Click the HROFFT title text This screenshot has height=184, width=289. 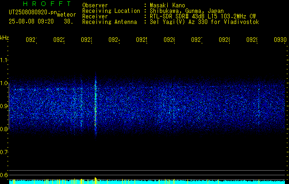(47, 4)
